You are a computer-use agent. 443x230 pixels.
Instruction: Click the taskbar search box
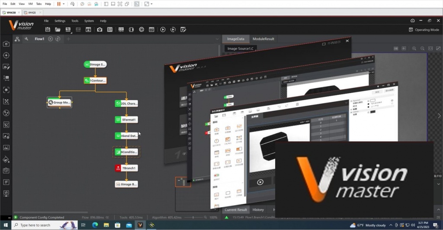[x=45, y=225]
